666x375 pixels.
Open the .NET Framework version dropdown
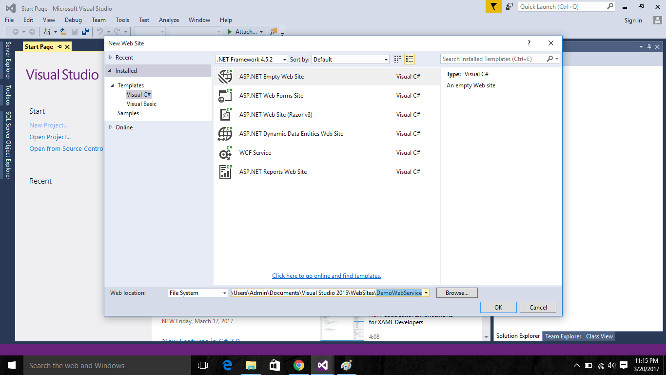285,60
